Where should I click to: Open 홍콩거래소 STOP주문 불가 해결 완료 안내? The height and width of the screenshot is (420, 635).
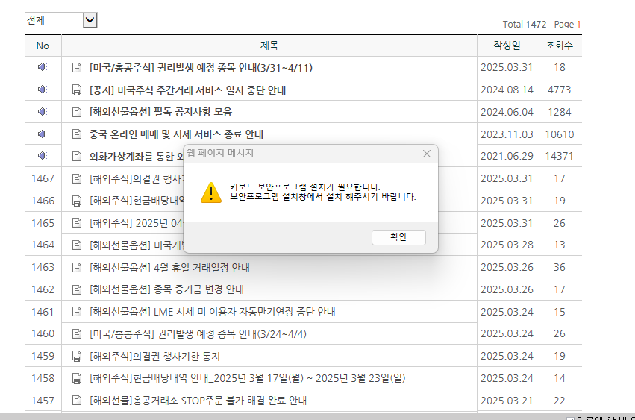[198, 401]
